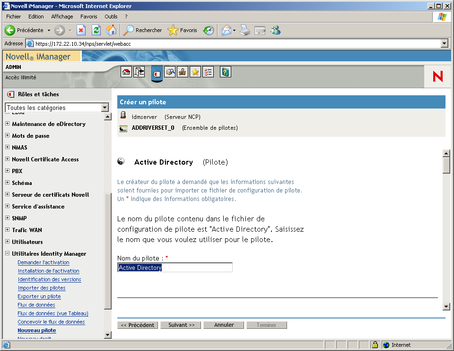Collapse Utilitaires Identity Manager category

click(x=7, y=253)
